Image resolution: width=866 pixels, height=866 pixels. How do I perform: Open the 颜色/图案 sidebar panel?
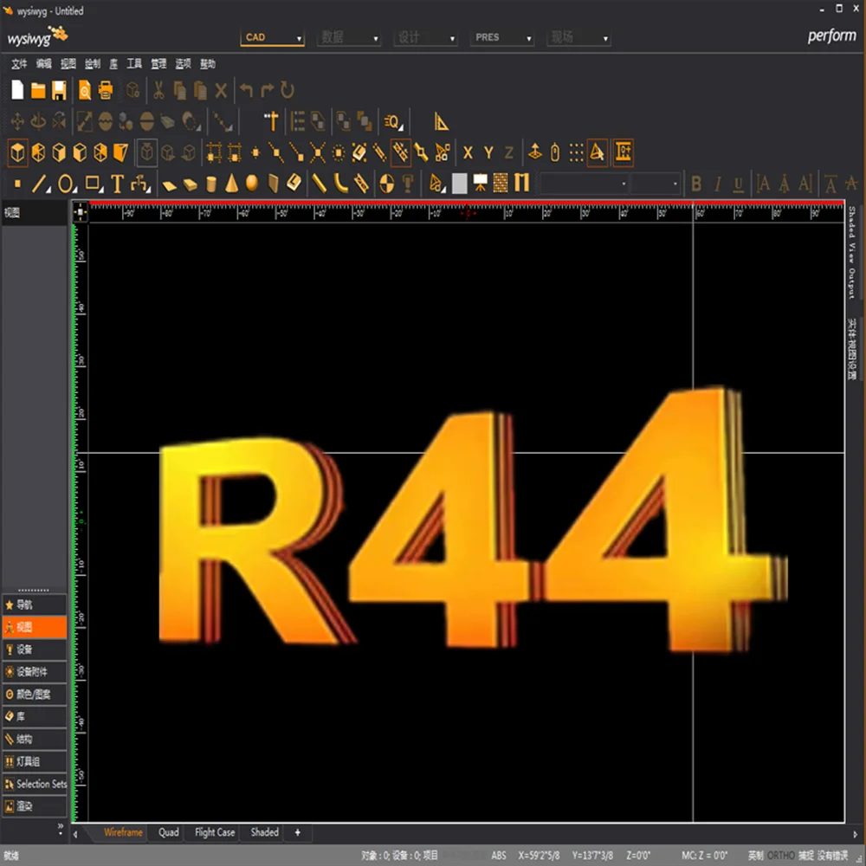tap(35, 695)
